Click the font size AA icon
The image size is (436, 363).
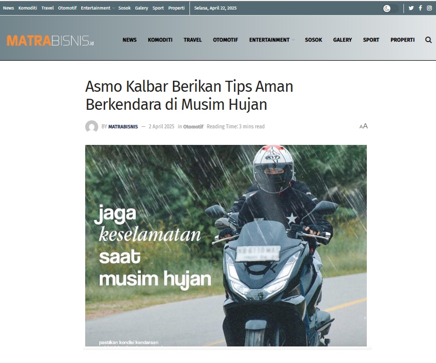(363, 126)
